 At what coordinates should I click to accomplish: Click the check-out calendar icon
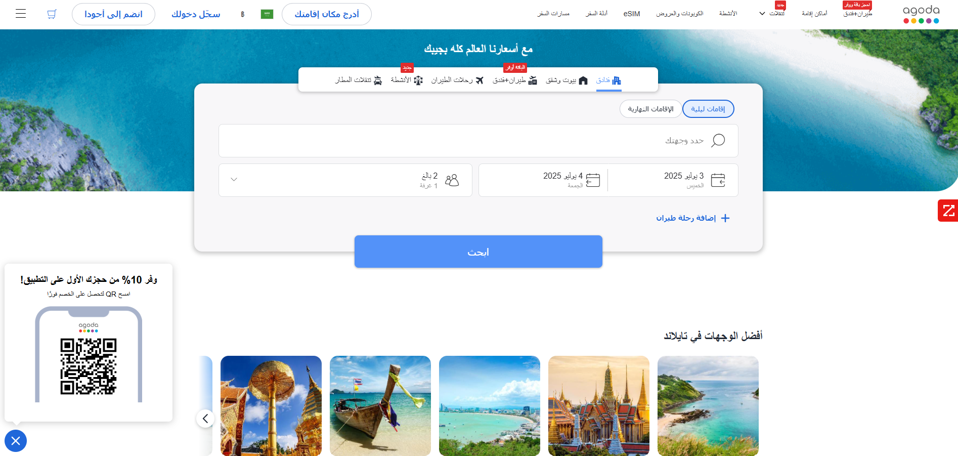[593, 180]
